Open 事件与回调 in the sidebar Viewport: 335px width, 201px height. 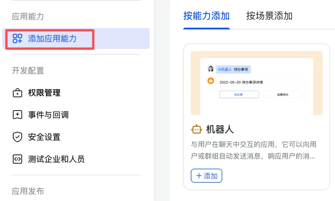click(x=48, y=115)
